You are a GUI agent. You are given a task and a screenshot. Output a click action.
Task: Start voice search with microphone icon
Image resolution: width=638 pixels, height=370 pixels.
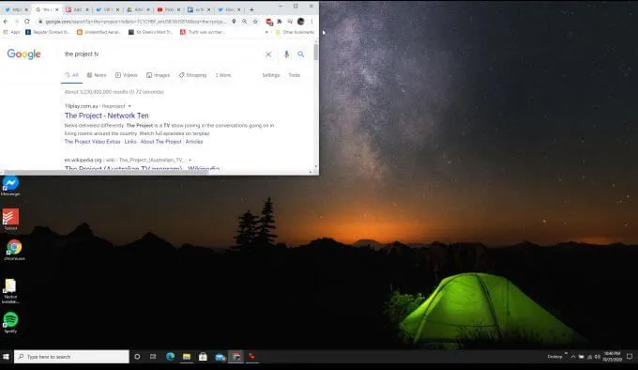[286, 54]
